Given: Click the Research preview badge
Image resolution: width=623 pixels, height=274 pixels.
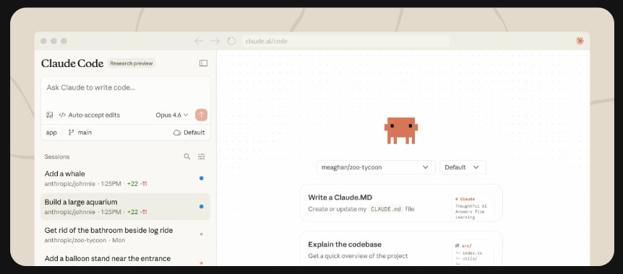Looking at the screenshot, I should click(x=132, y=63).
